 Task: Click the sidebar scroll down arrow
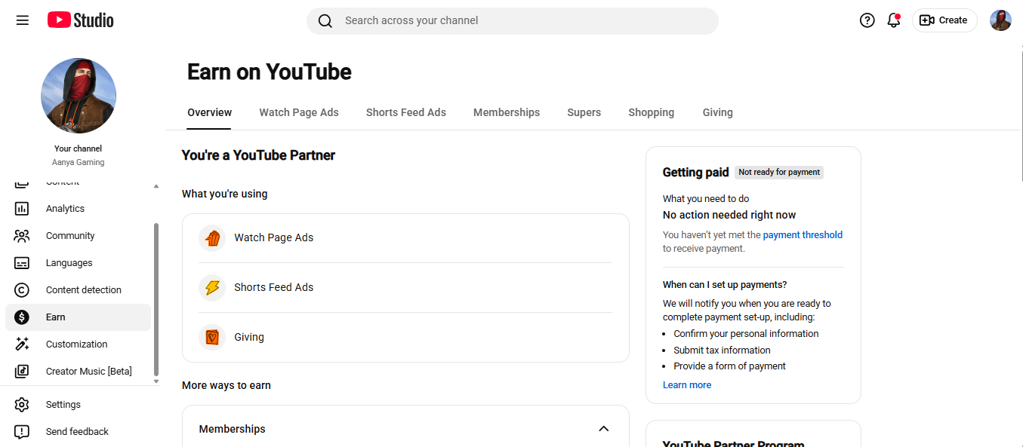pyautogui.click(x=156, y=381)
